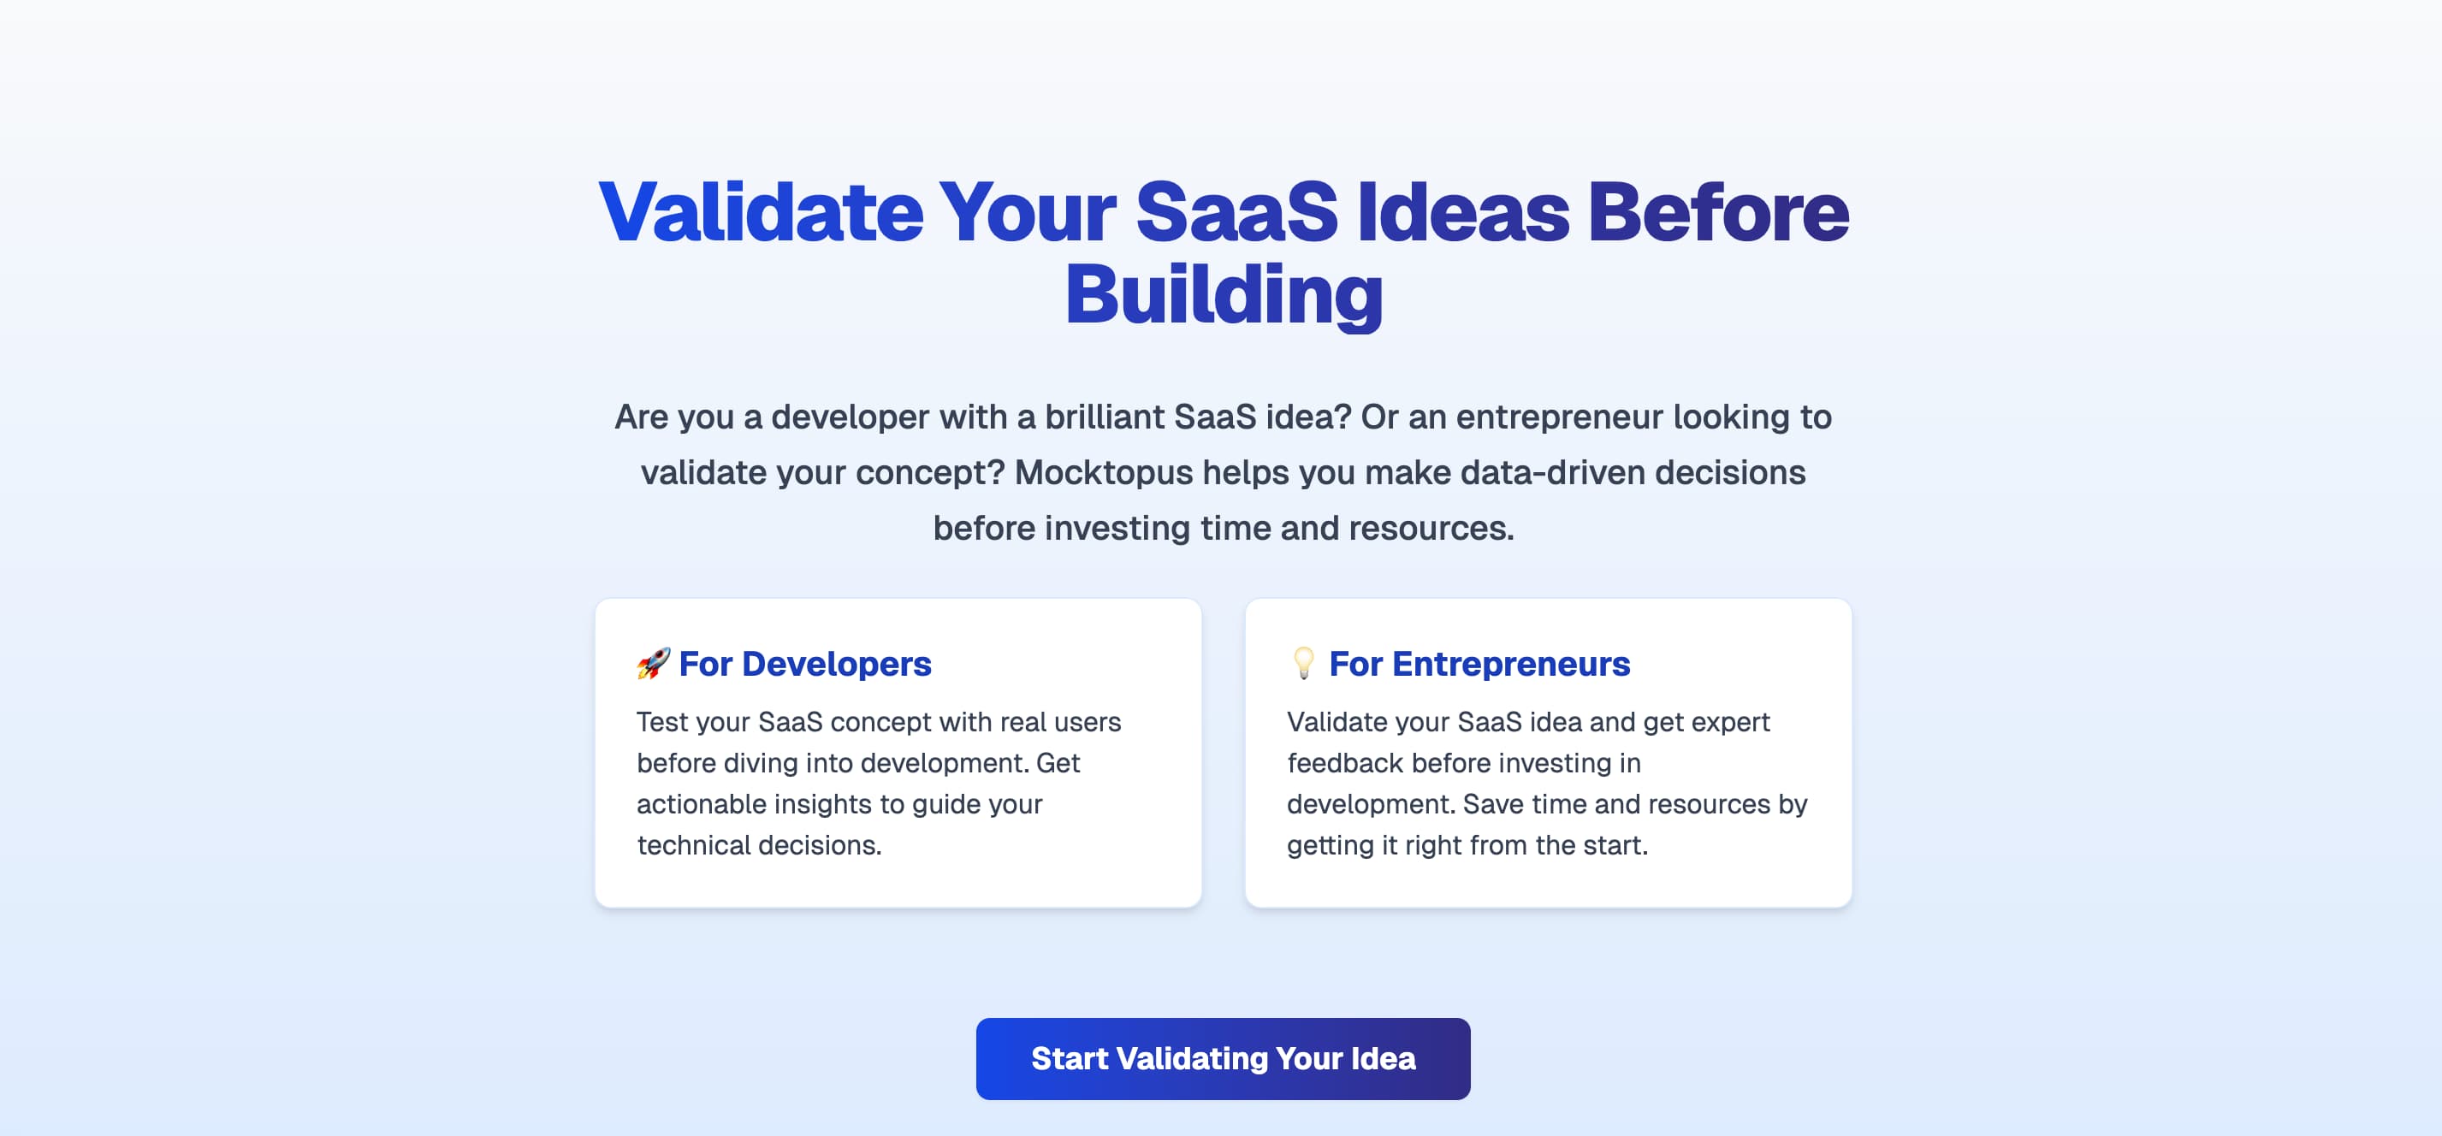
Task: Select the For Entrepreneurs card heading
Action: tap(1479, 663)
